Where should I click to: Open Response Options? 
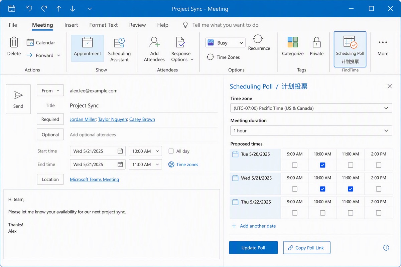coord(180,49)
